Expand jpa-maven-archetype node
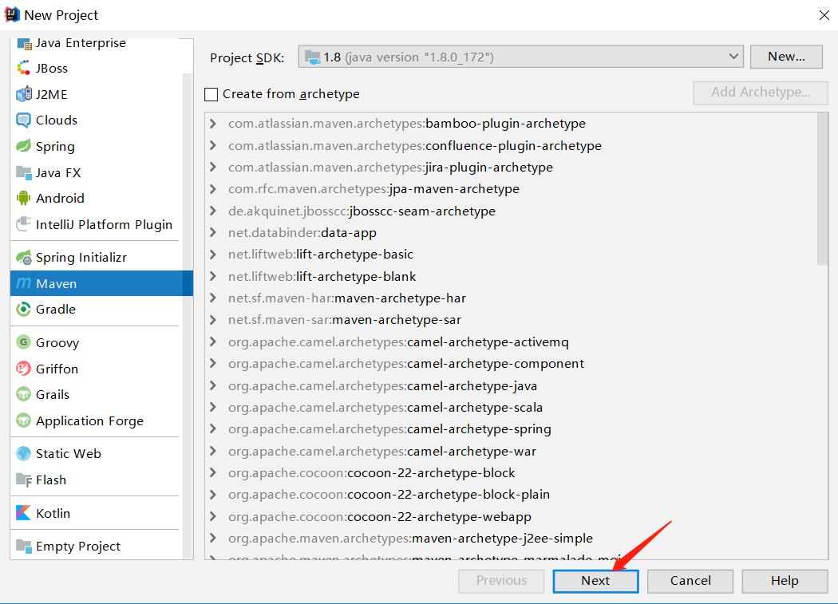This screenshot has width=838, height=604. (213, 188)
